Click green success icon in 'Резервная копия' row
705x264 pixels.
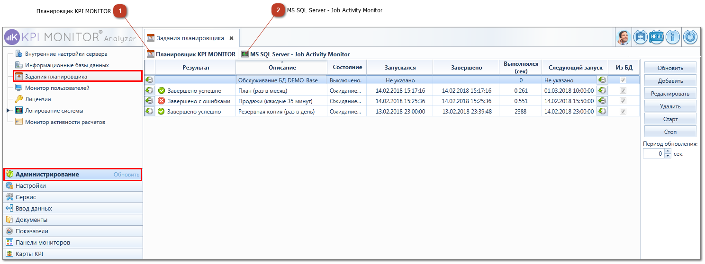(x=162, y=111)
